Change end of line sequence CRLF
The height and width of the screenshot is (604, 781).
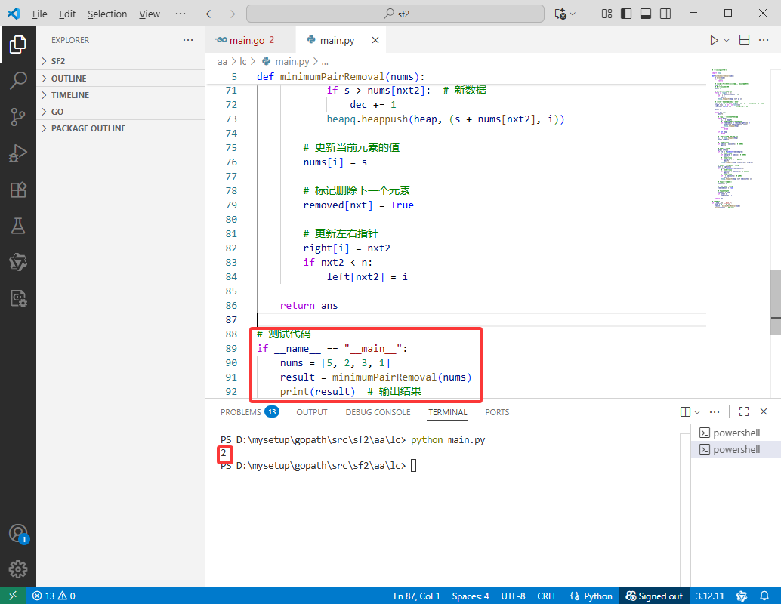547,596
